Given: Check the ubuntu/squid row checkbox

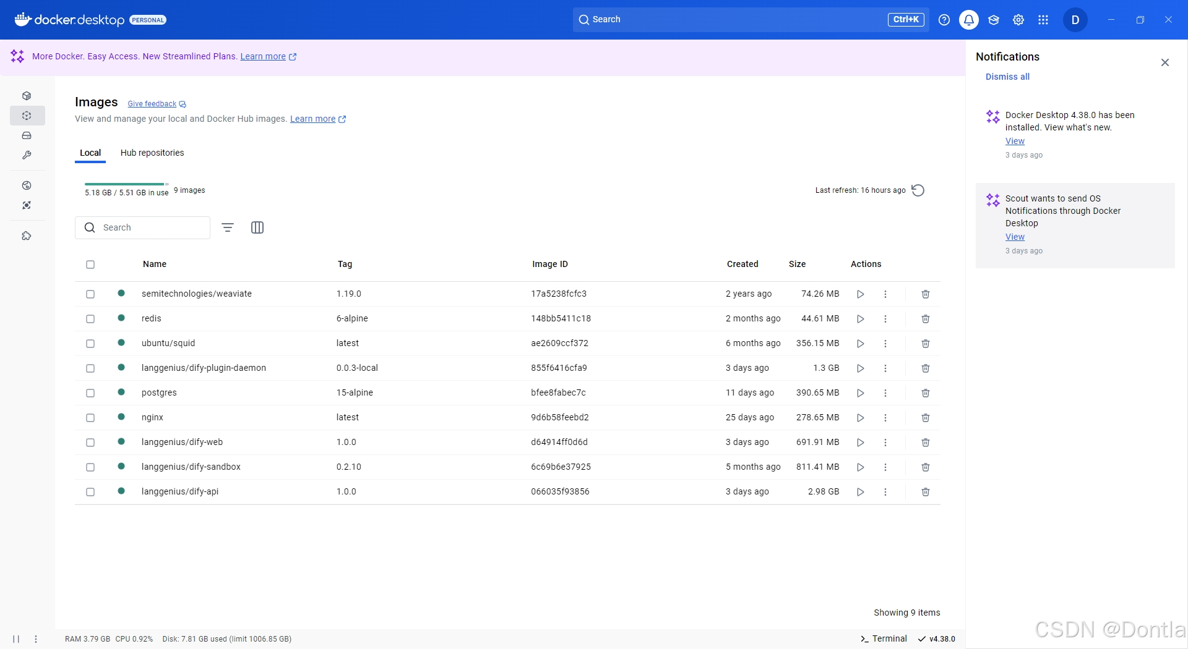Looking at the screenshot, I should (x=90, y=344).
